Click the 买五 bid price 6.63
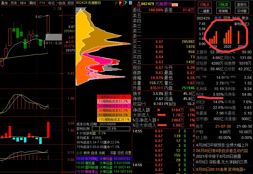 coord(159,62)
